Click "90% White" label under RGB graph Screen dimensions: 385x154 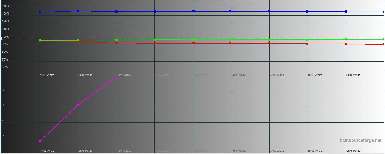pos(353,75)
